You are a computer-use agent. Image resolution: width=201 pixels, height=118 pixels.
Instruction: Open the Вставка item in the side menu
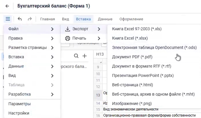[32, 57]
